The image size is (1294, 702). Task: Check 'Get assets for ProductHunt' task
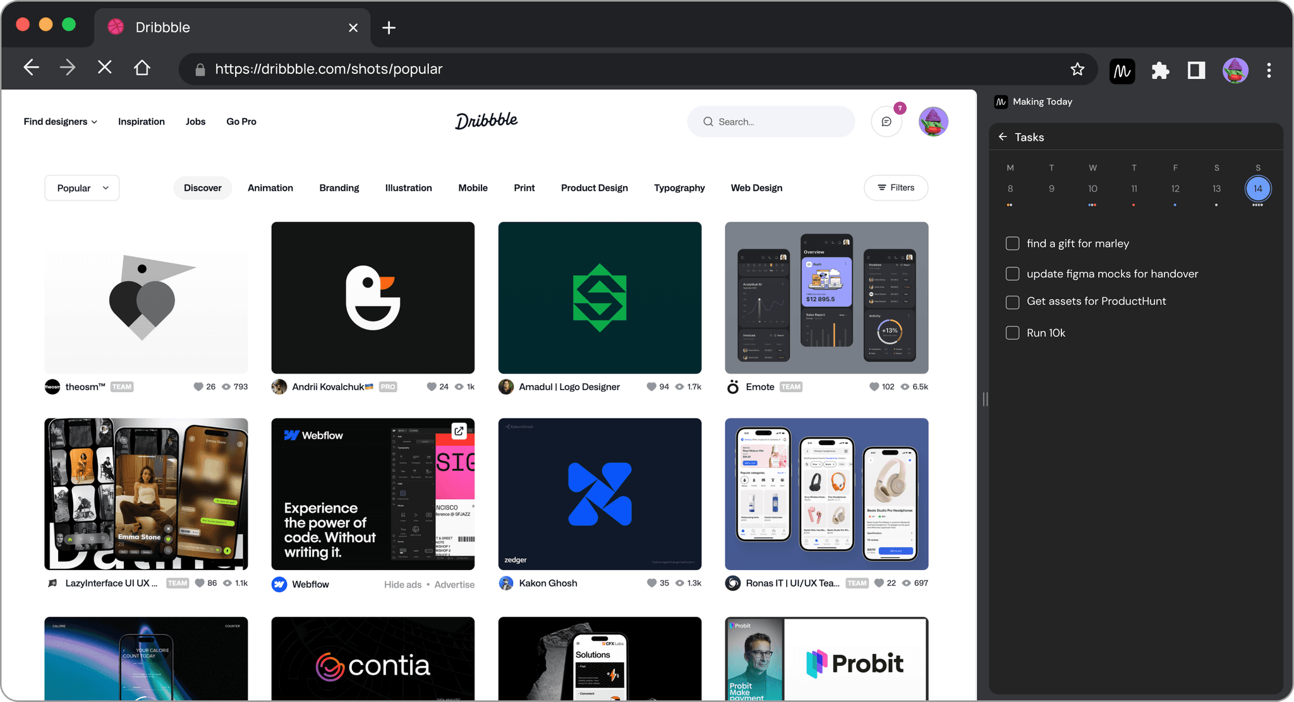pyautogui.click(x=1012, y=302)
